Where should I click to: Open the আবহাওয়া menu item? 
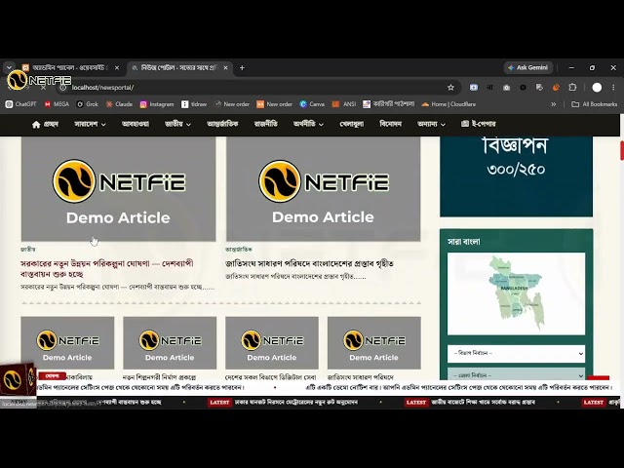pos(136,124)
